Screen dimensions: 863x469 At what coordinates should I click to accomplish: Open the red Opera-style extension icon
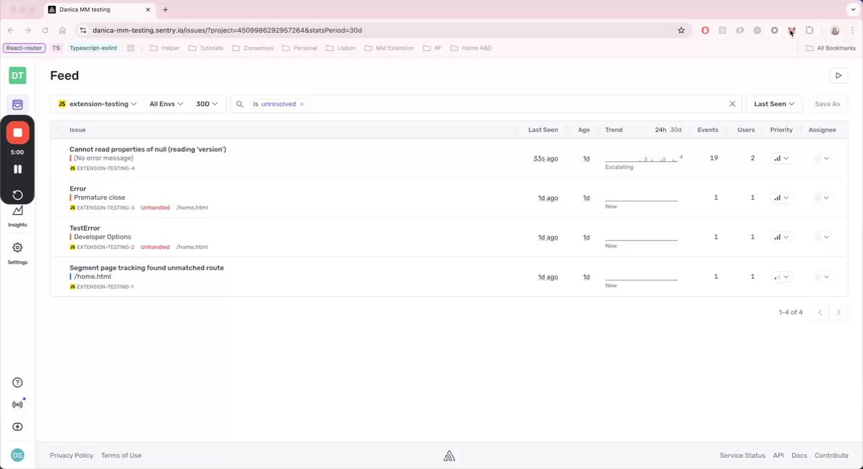coord(705,30)
